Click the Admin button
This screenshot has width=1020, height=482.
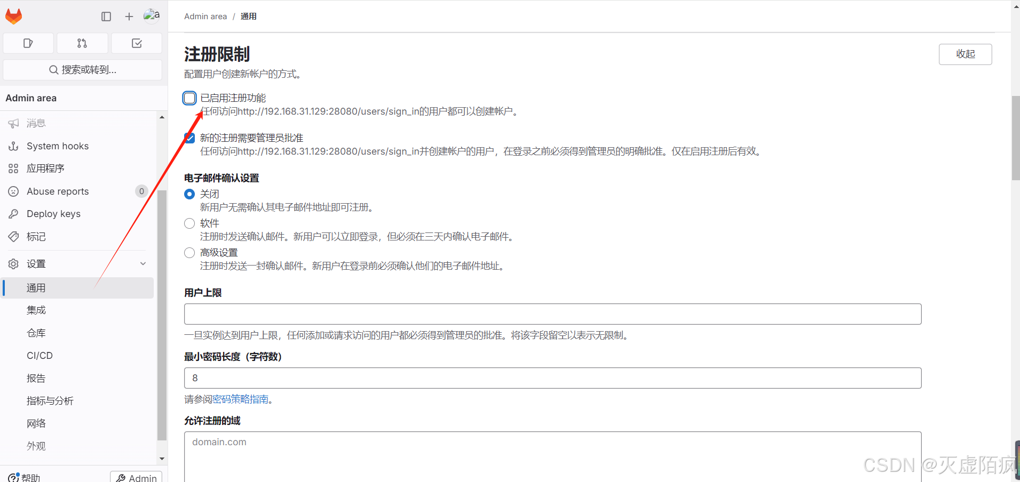(136, 478)
